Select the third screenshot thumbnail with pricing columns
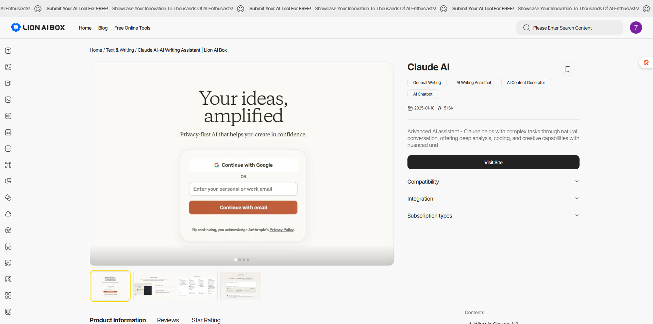 tap(197, 286)
